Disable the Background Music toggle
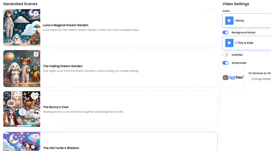 click(225, 33)
